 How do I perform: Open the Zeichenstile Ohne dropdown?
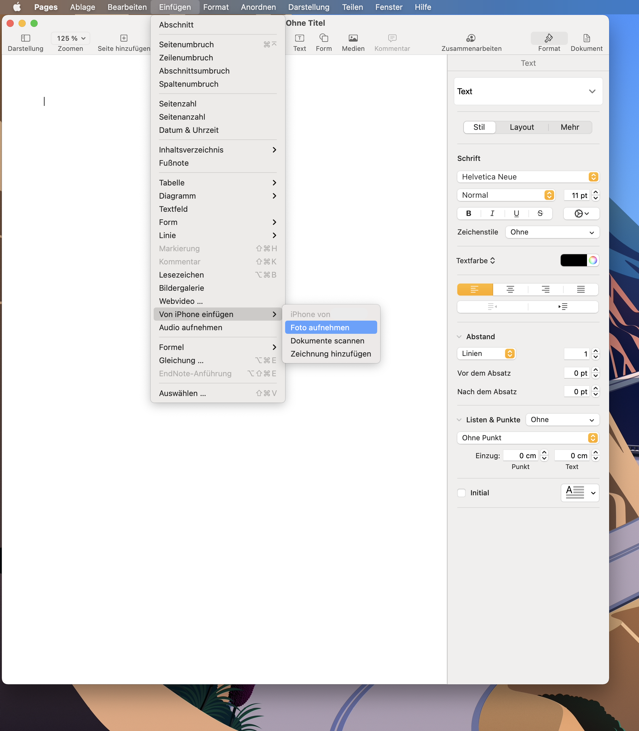click(552, 232)
